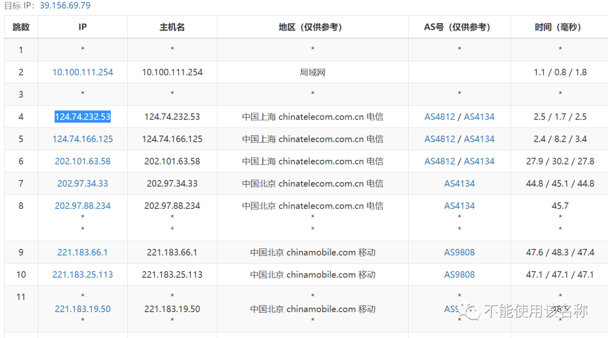
Task: Click the 时间（毫秒） column header
Action: [x=560, y=27]
